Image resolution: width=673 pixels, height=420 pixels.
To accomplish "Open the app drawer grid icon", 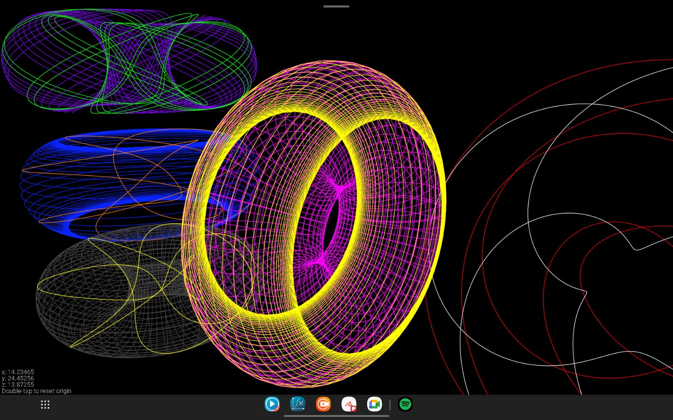I will [x=45, y=404].
